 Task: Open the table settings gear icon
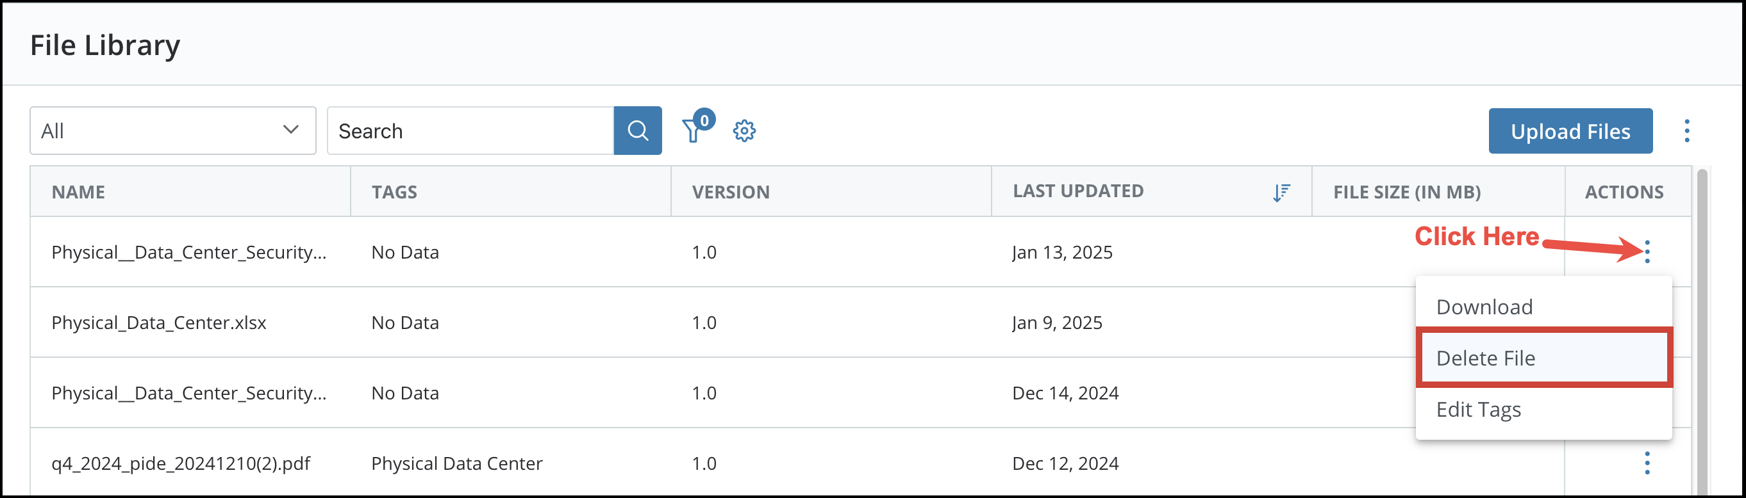(x=744, y=131)
